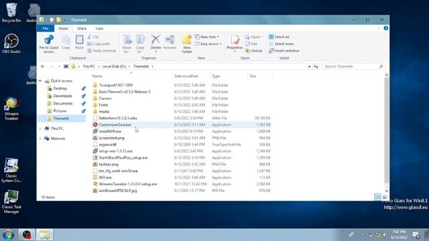Image resolution: width=429 pixels, height=241 pixels.
Task: Open the Easy access dropdown
Action: [x=208, y=44]
